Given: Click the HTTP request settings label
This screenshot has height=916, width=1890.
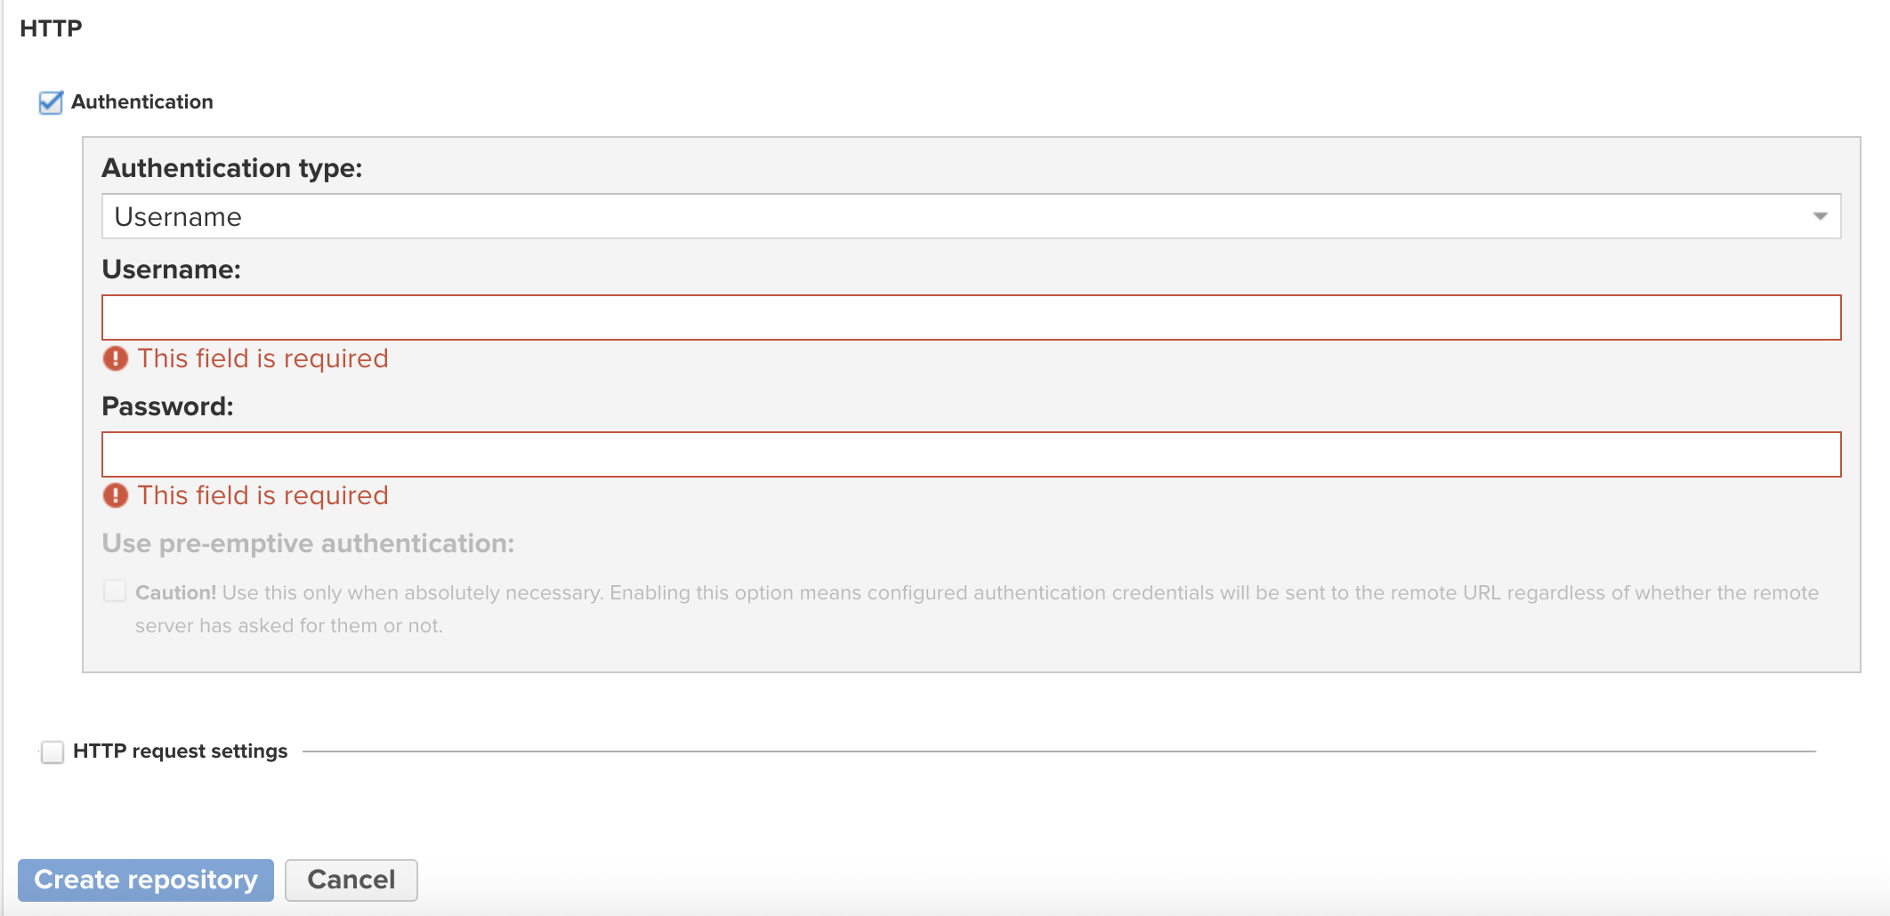Looking at the screenshot, I should 181,751.
